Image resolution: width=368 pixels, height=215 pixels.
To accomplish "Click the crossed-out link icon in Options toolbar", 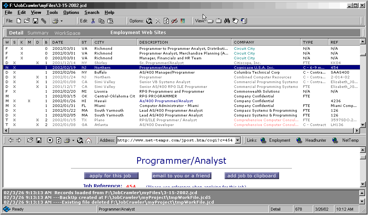I will click(174, 21).
